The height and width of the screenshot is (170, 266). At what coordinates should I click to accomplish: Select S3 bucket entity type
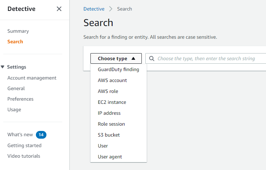[119, 135]
